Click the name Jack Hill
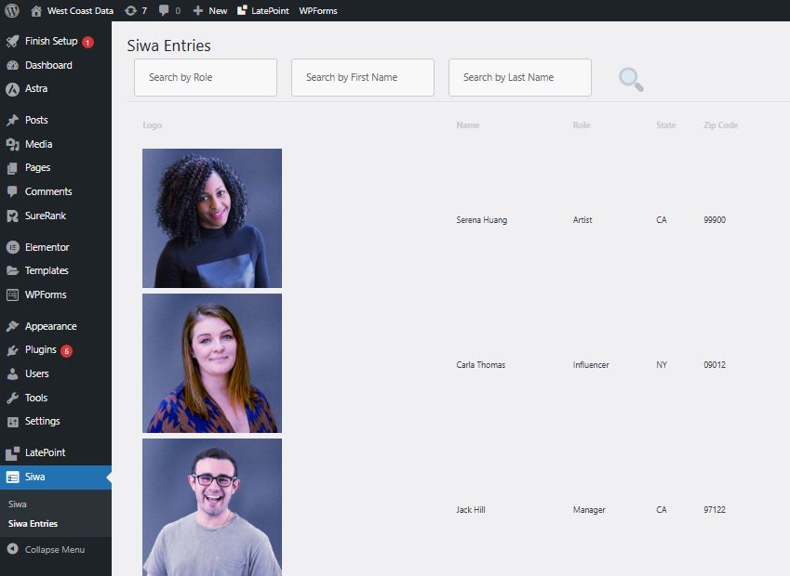The image size is (790, 576). (x=471, y=510)
